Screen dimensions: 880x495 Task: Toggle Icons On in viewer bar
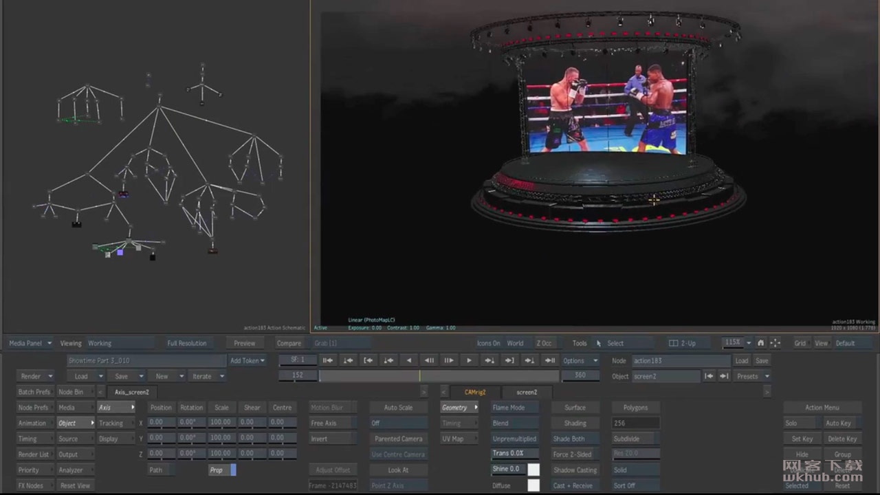point(489,343)
